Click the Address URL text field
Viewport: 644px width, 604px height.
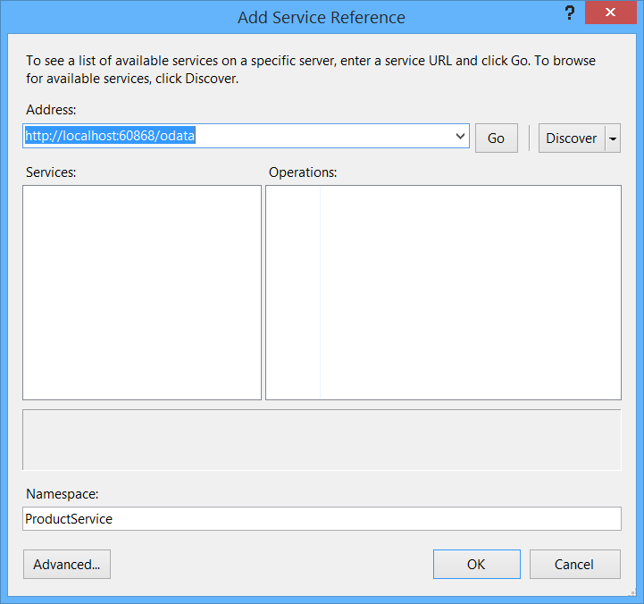pyautogui.click(x=237, y=137)
